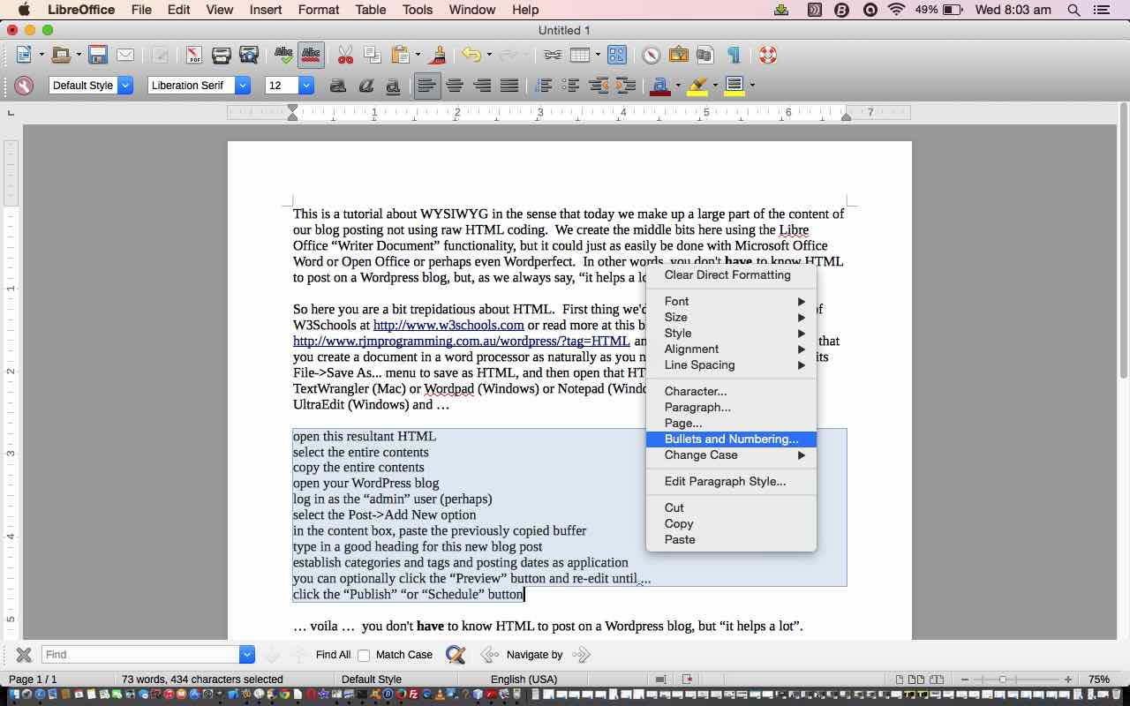Open the Format menu in menu bar
The width and height of the screenshot is (1130, 706).
319,10
